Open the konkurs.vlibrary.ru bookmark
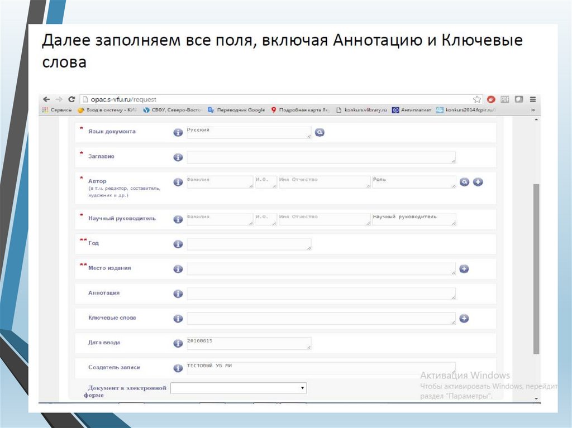This screenshot has width=572, height=428. pos(363,110)
